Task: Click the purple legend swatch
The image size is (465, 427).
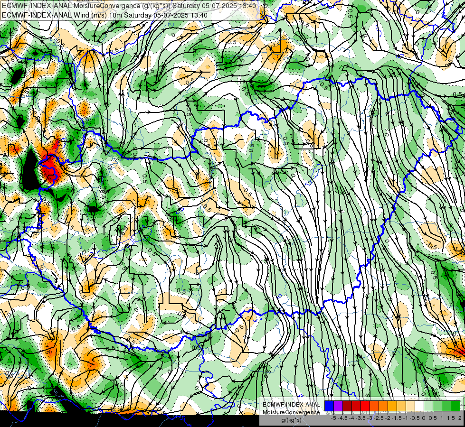Action: point(338,406)
